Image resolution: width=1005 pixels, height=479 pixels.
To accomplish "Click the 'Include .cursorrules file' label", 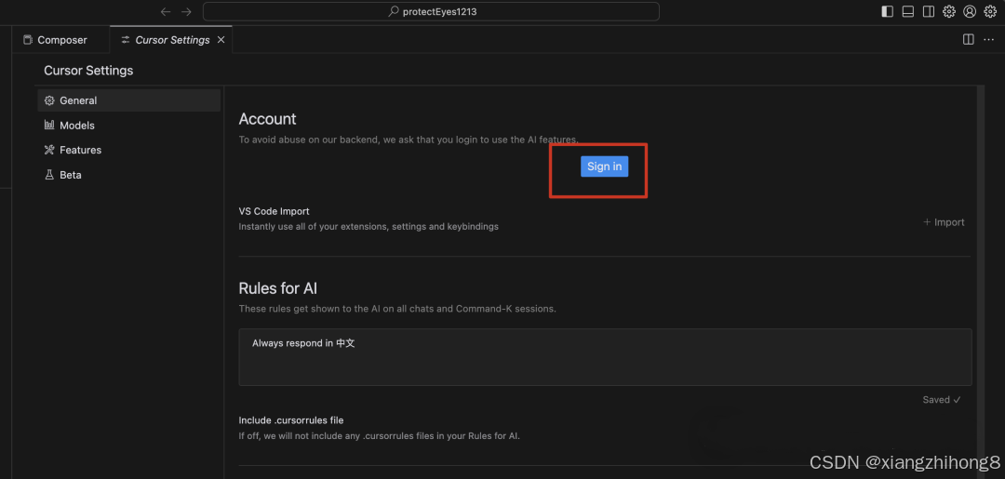I will (x=291, y=420).
